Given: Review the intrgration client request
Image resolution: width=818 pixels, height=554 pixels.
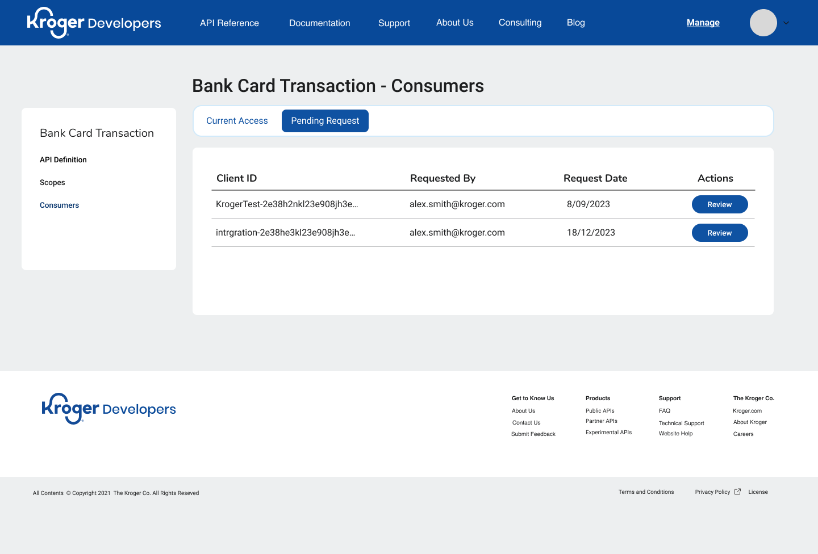Looking at the screenshot, I should point(720,233).
